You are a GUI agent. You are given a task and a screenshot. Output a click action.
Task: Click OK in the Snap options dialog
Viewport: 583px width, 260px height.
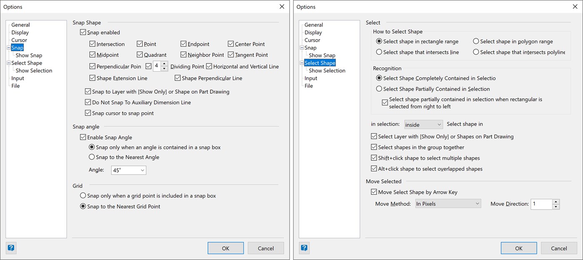pyautogui.click(x=225, y=248)
